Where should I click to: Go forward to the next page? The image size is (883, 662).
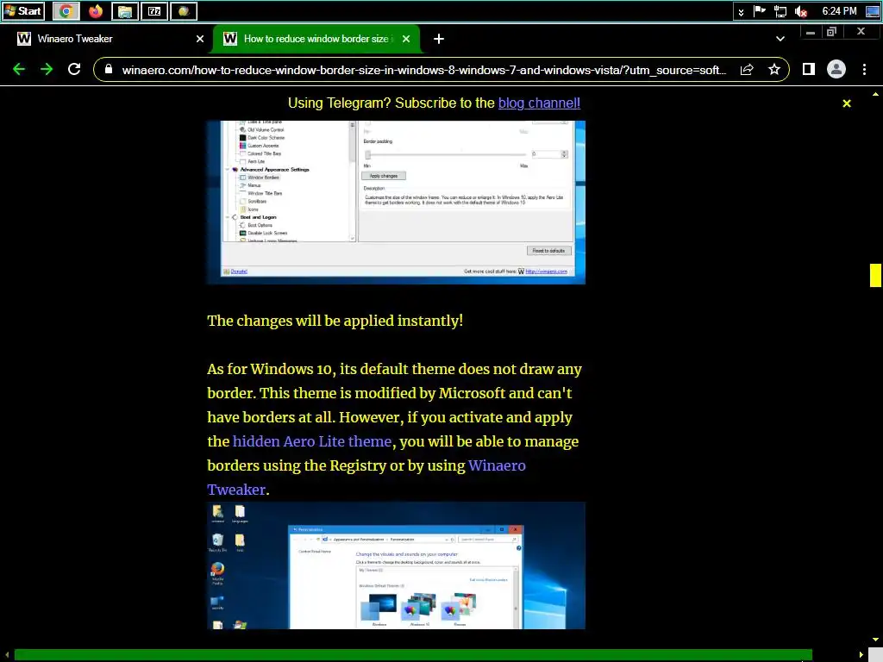click(47, 69)
